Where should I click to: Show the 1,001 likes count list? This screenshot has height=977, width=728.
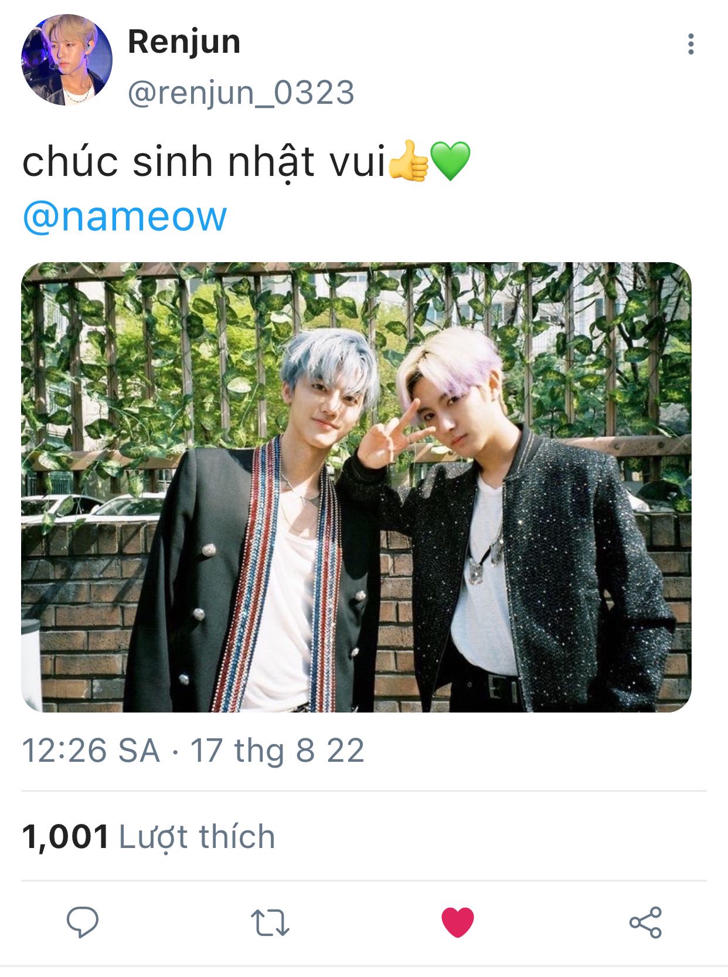66,836
